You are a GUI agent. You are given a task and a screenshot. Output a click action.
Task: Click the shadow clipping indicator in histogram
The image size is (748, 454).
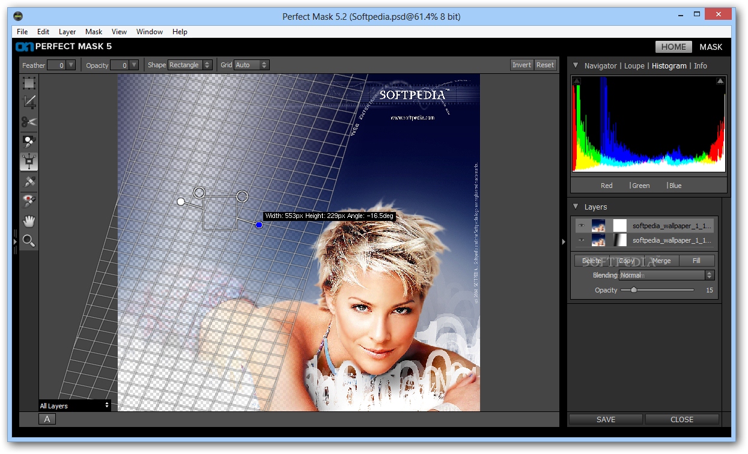(577, 81)
